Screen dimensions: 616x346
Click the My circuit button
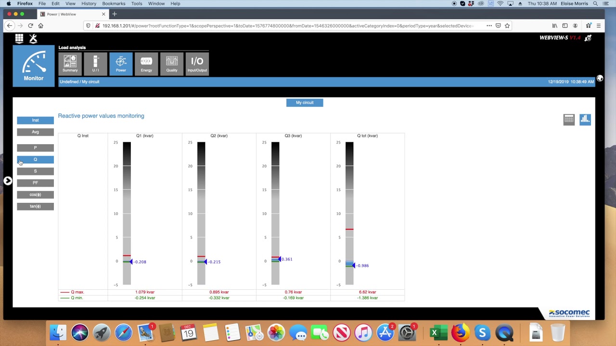coord(305,102)
